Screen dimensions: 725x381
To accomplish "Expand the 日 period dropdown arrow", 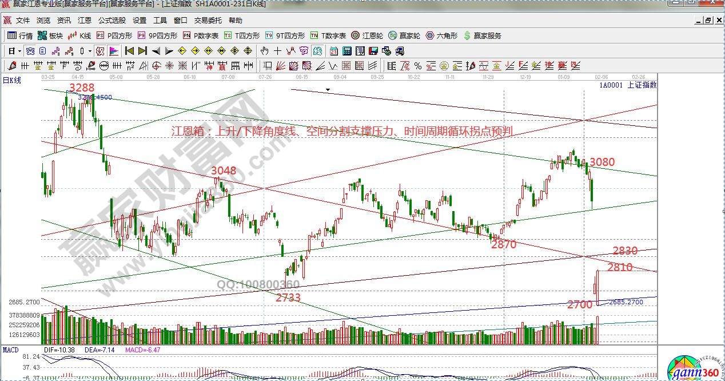I will pyautogui.click(x=20, y=51).
